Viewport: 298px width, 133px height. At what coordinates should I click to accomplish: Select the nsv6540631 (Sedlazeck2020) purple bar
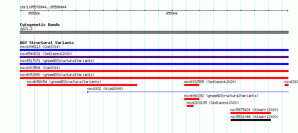(154, 57)
